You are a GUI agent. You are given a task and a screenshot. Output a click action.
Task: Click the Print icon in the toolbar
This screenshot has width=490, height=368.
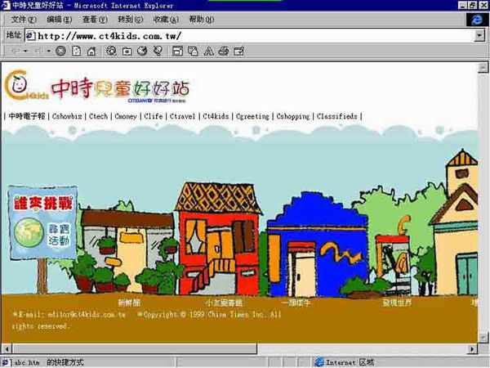(x=221, y=51)
